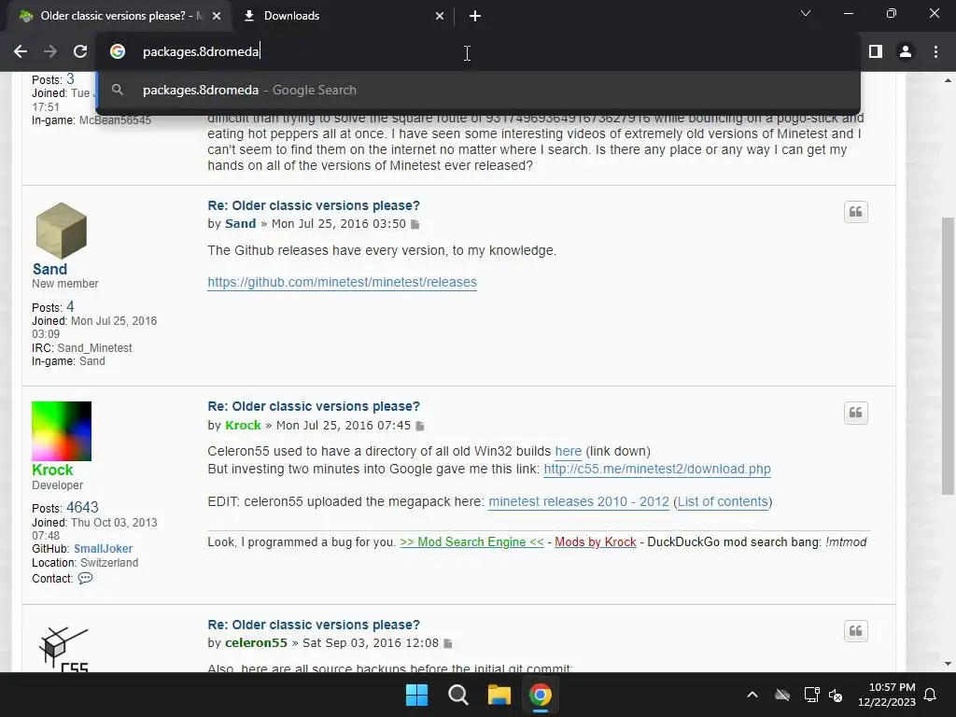This screenshot has height=717, width=956.
Task: Open the tab search chevron
Action: pos(806,13)
